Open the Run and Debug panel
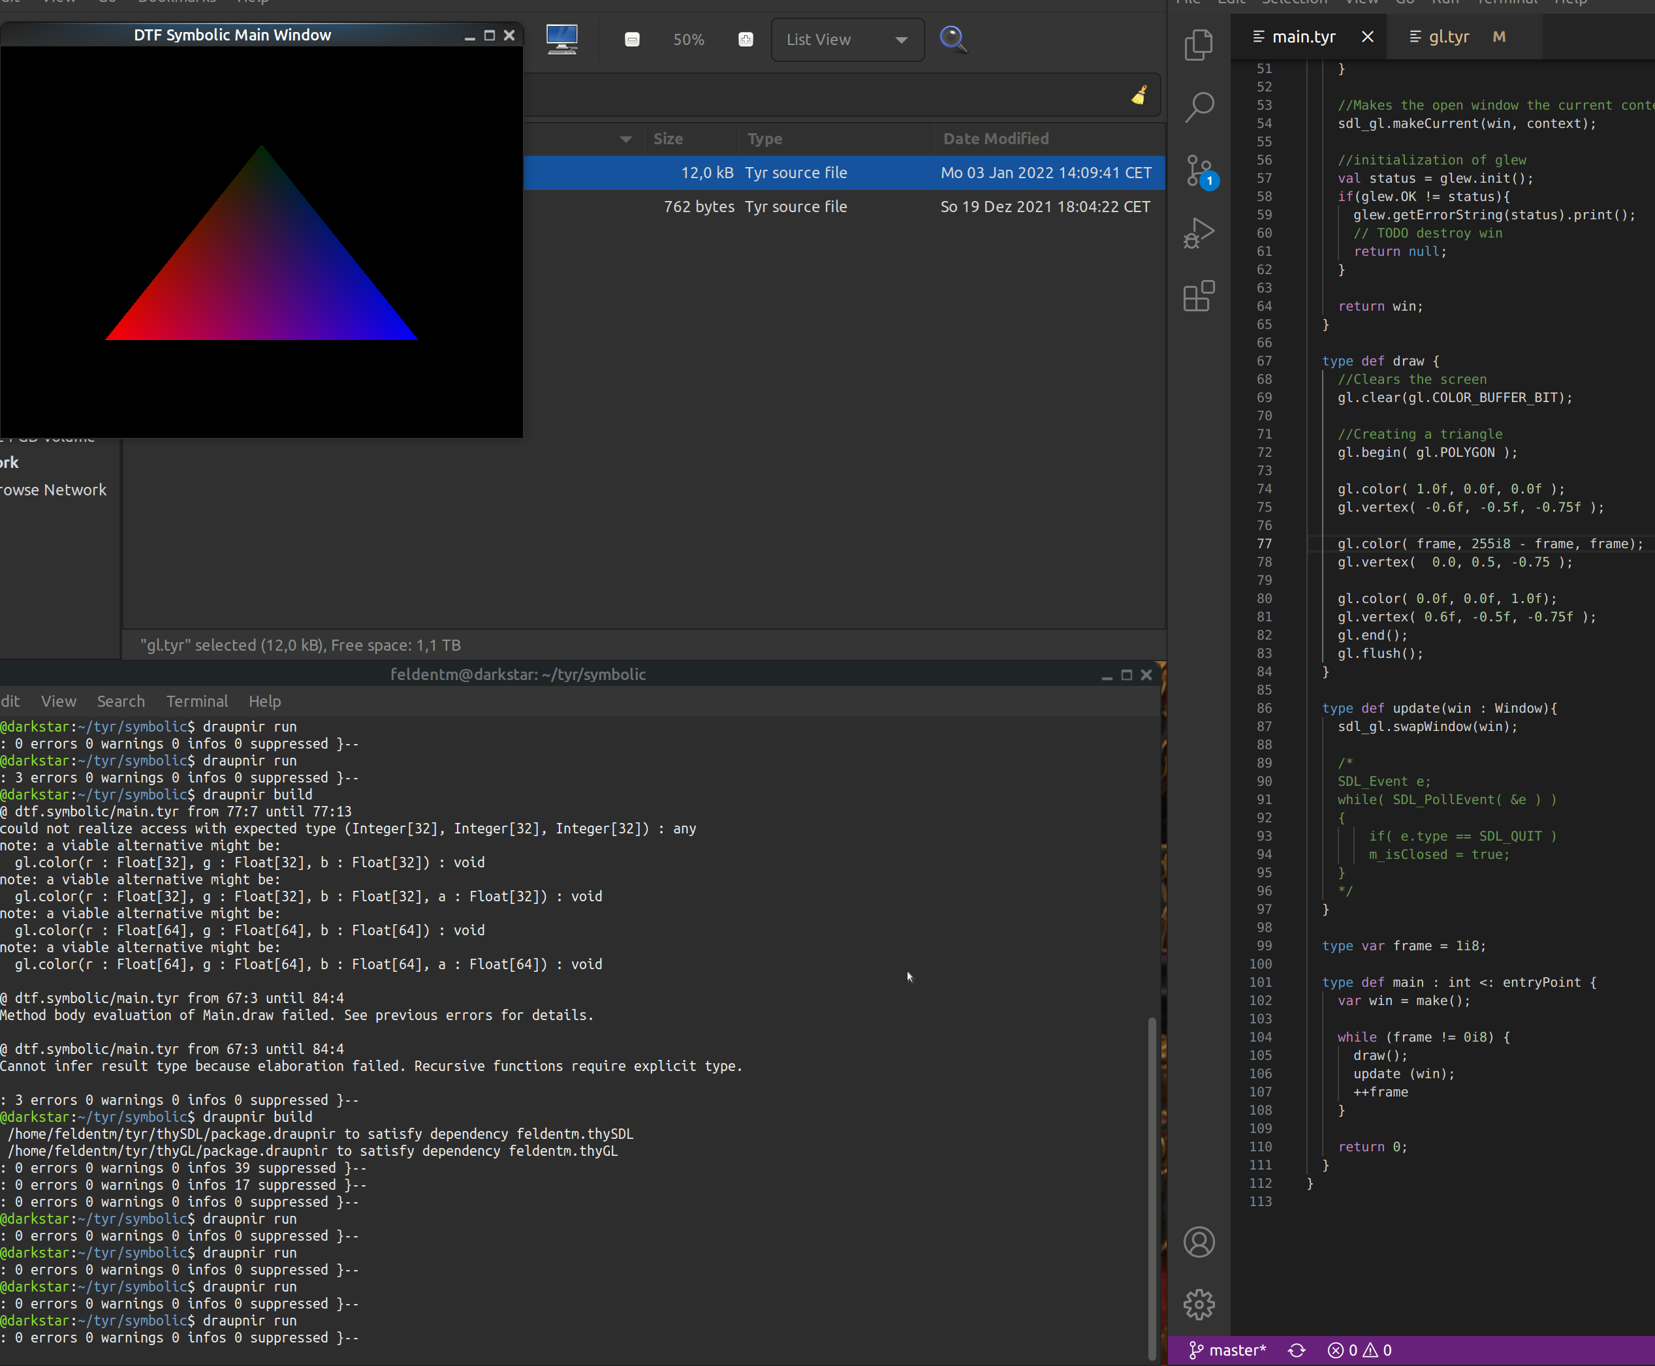The image size is (1655, 1366). 1199,233
